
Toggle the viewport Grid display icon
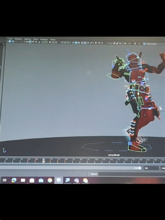[x=50, y=42]
